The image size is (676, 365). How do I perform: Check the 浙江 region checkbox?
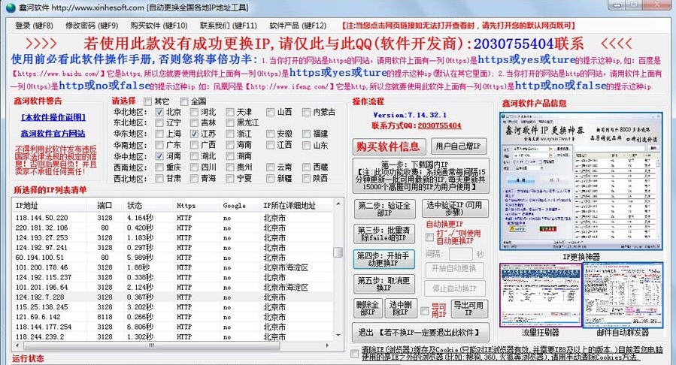click(230, 134)
